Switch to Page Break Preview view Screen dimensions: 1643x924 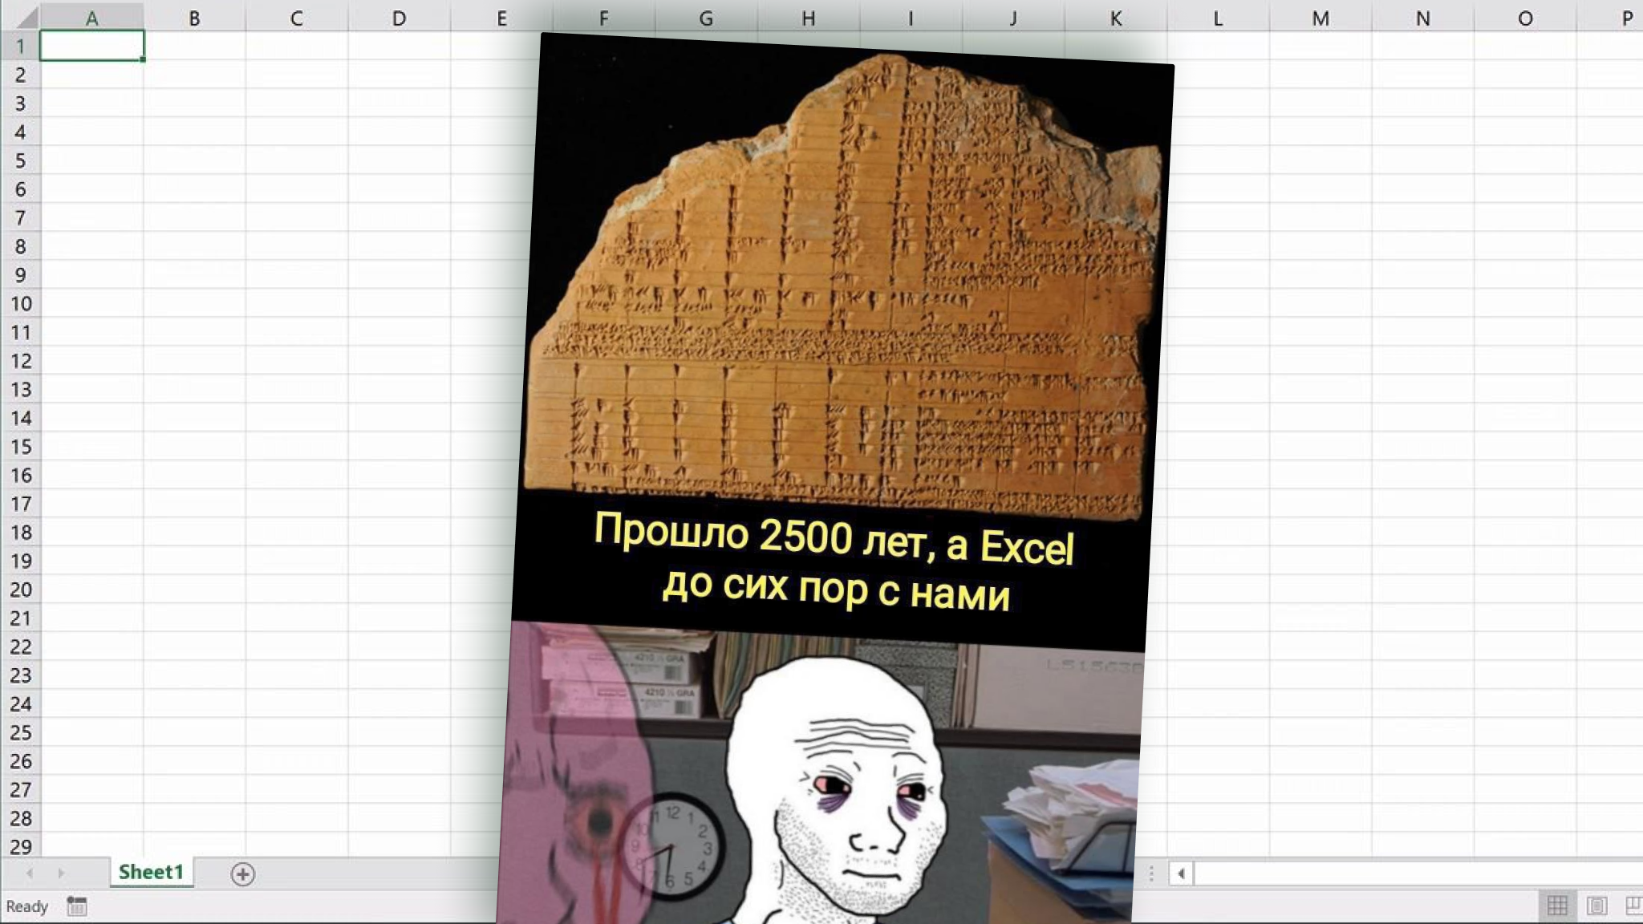point(1633,906)
